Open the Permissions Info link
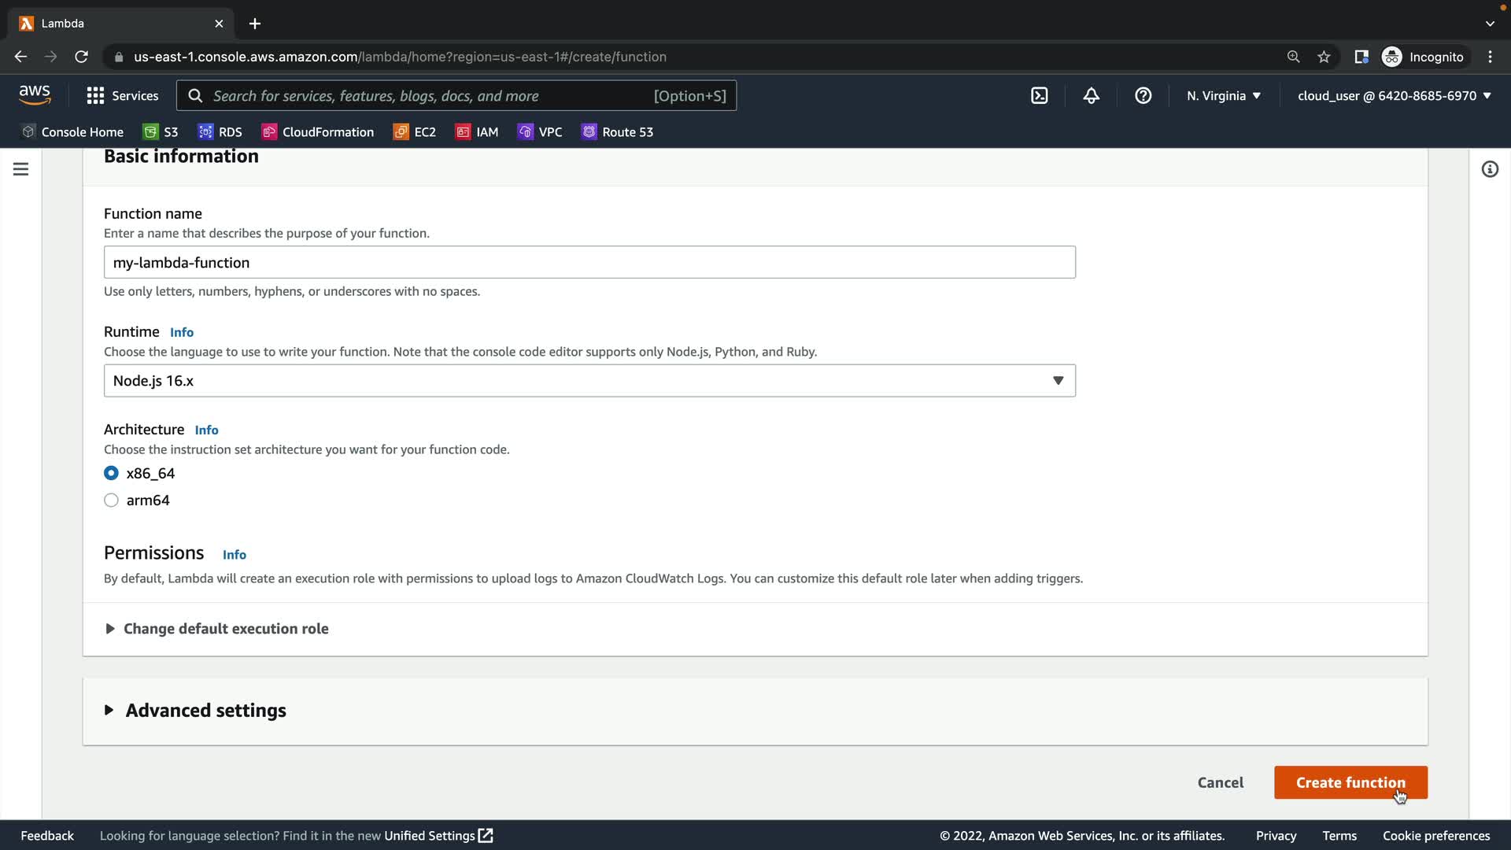1511x850 pixels. pyautogui.click(x=235, y=555)
